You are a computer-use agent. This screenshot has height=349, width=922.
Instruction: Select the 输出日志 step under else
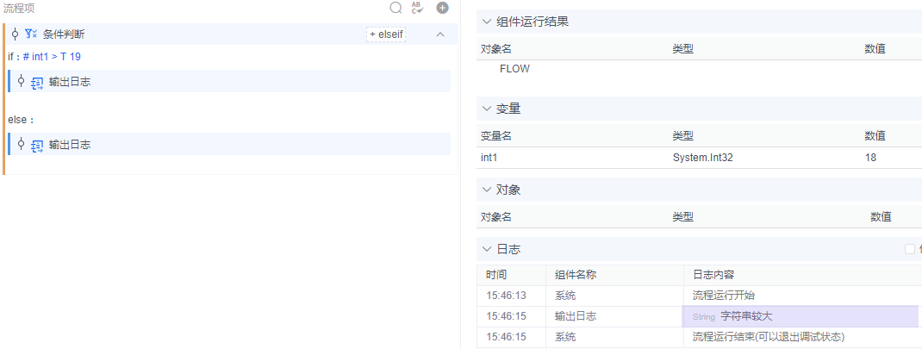231,144
